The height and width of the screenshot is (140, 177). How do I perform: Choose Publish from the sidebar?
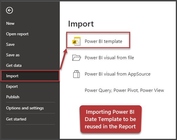(x=13, y=97)
